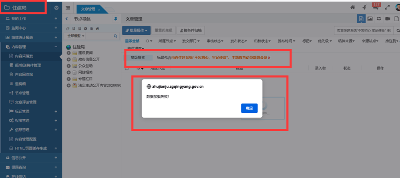Expand the 公众互动 tree node
This screenshot has width=400, height=178.
point(68,66)
